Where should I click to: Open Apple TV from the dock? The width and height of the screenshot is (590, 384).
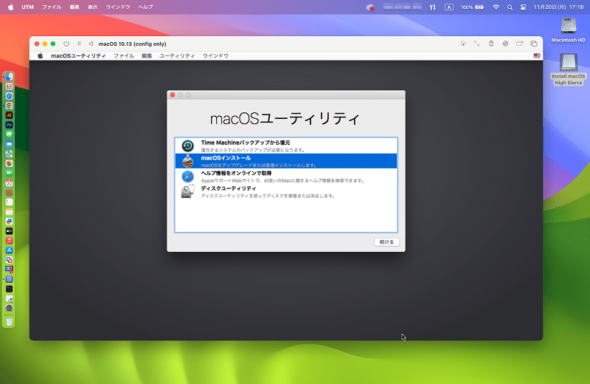point(9,231)
